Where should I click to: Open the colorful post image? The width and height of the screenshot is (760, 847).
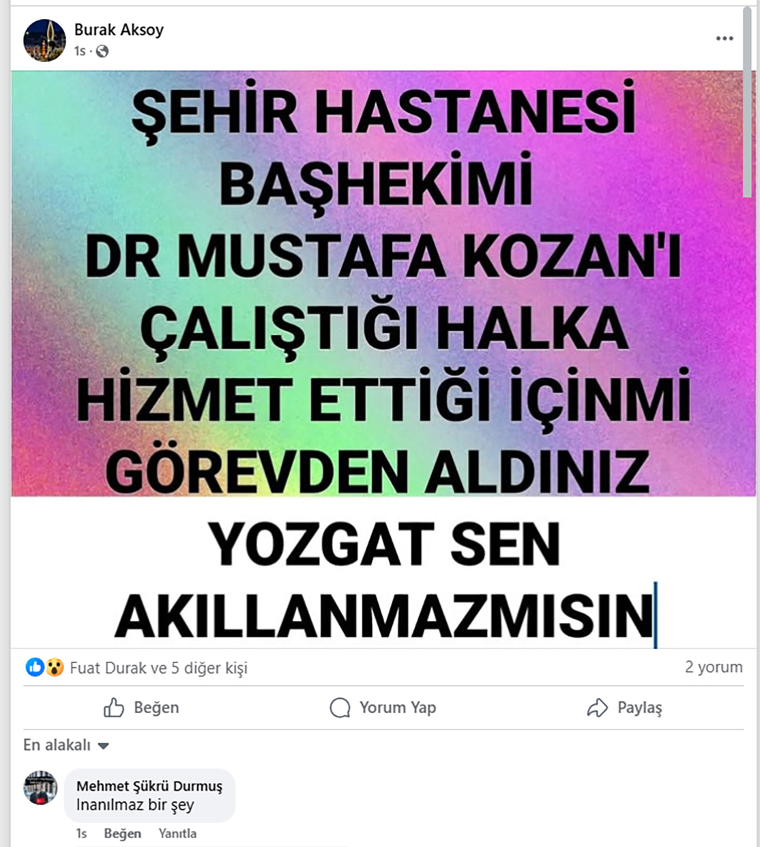click(384, 360)
